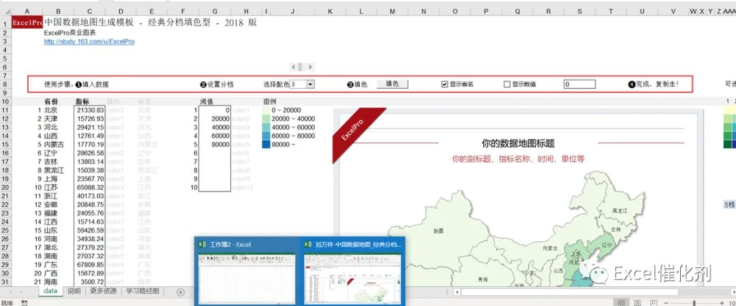Open the 更多资源 sheet tab

pyautogui.click(x=103, y=291)
